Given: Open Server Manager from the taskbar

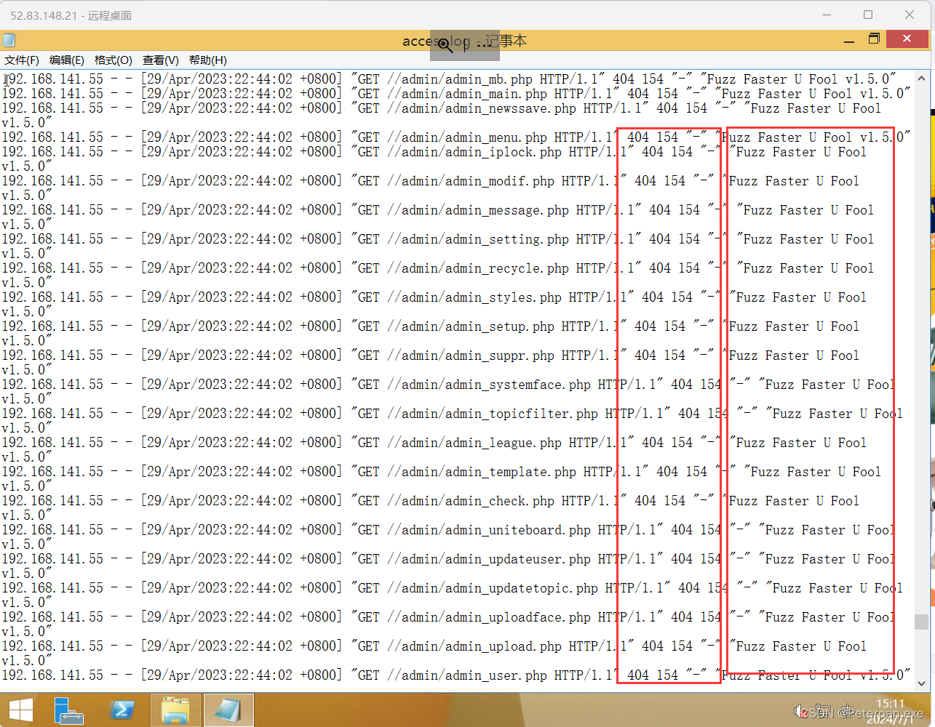Looking at the screenshot, I should point(69,710).
